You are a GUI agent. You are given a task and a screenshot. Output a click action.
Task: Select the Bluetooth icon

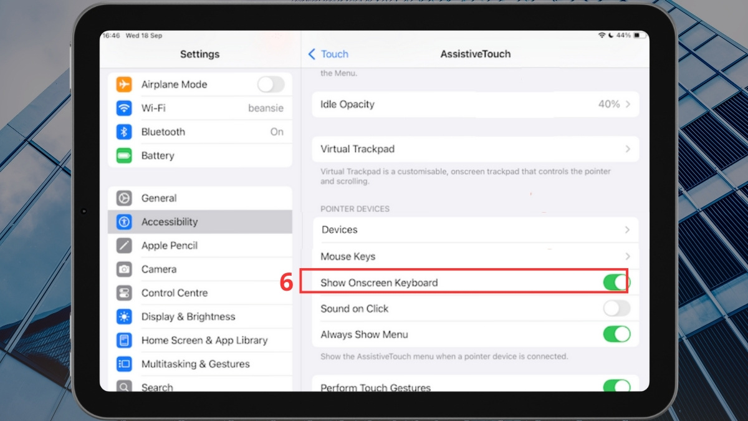click(x=124, y=132)
